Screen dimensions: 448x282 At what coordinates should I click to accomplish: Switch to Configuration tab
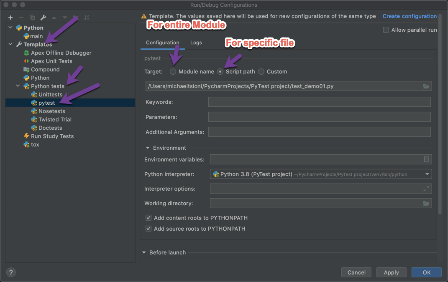163,43
